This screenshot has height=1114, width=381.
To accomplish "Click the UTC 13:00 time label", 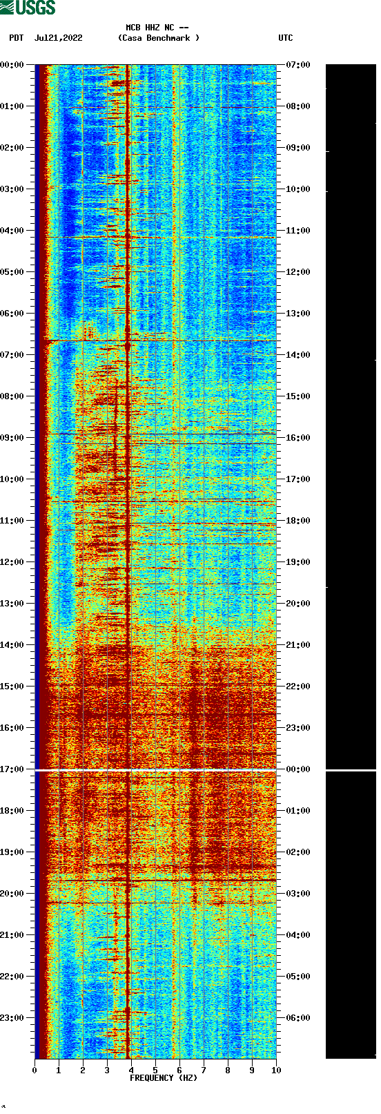I will pyautogui.click(x=298, y=314).
